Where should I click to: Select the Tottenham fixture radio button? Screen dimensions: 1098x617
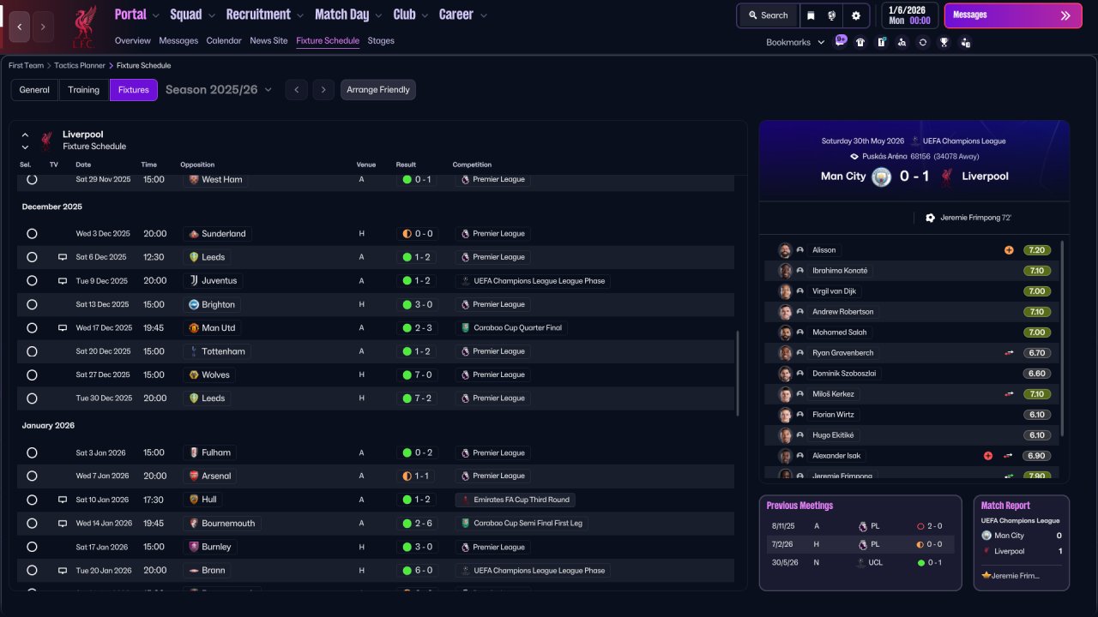click(32, 351)
